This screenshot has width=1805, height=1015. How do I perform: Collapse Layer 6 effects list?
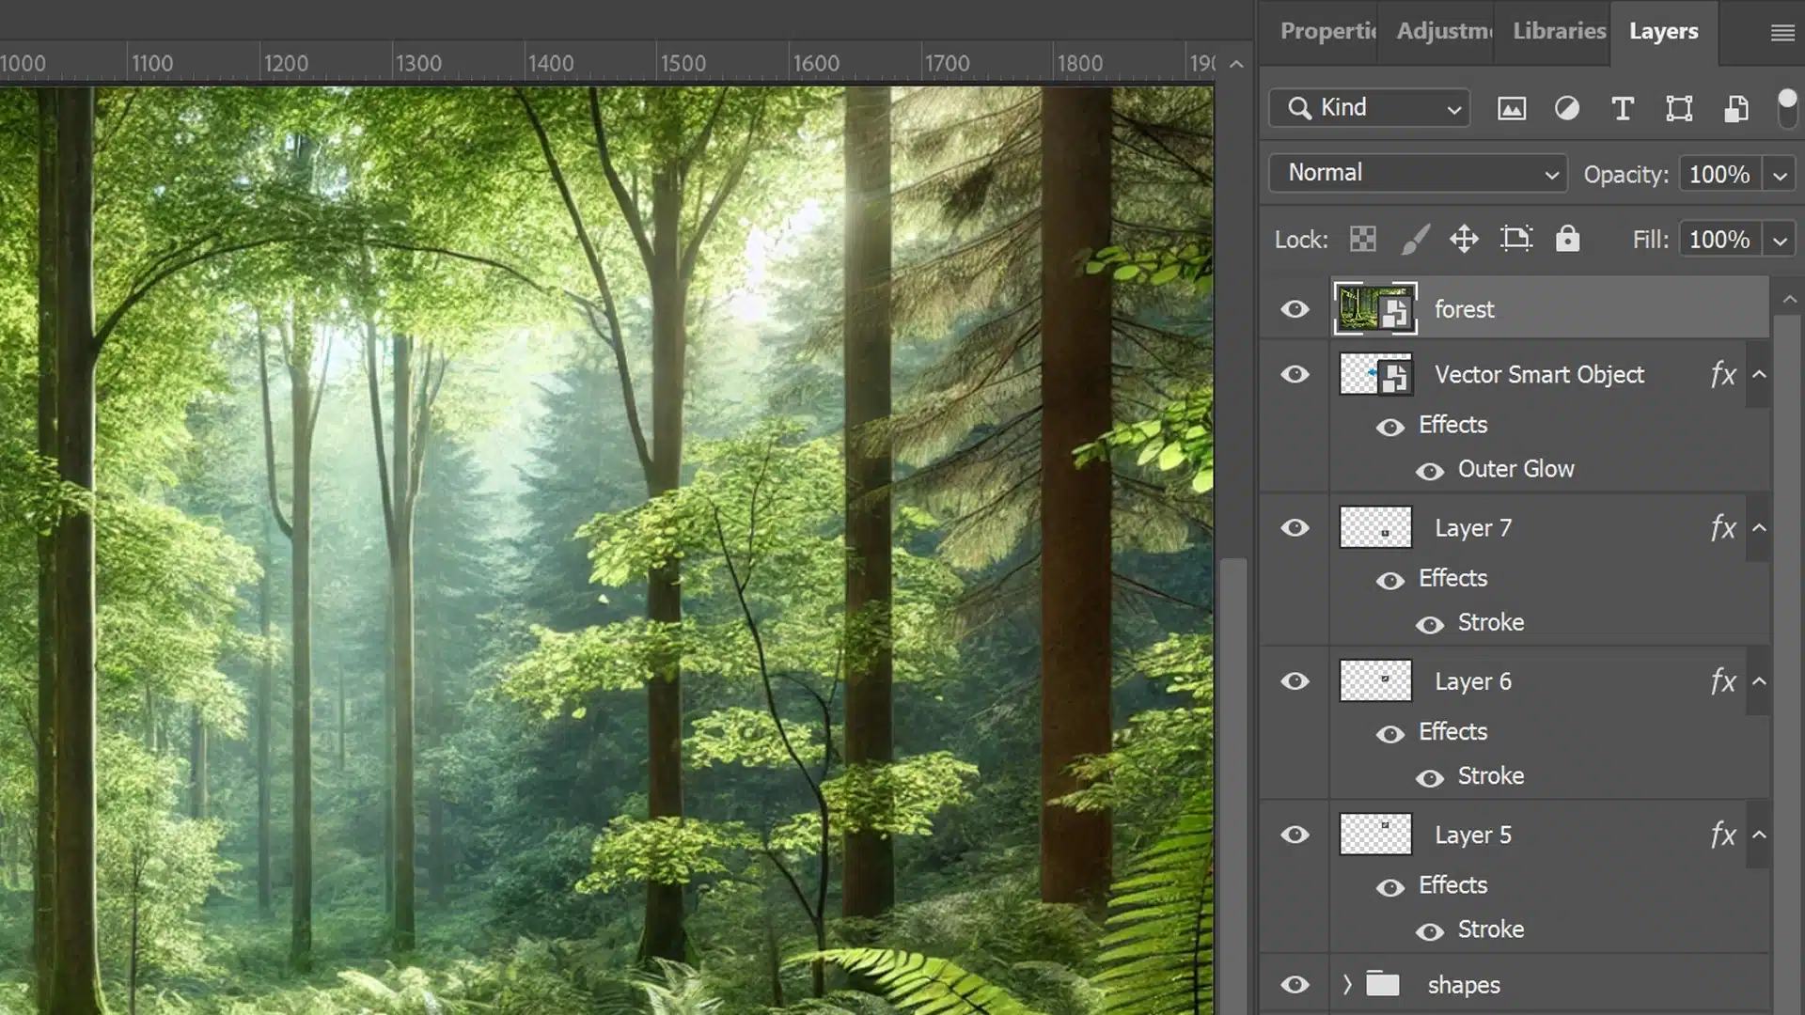(x=1759, y=680)
